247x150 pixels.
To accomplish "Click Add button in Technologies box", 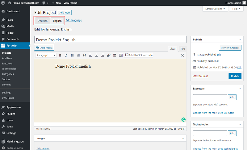I will pos(232,133).
